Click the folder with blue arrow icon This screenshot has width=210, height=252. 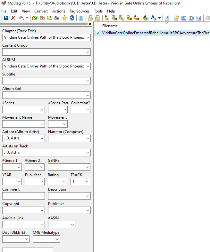point(57,18)
